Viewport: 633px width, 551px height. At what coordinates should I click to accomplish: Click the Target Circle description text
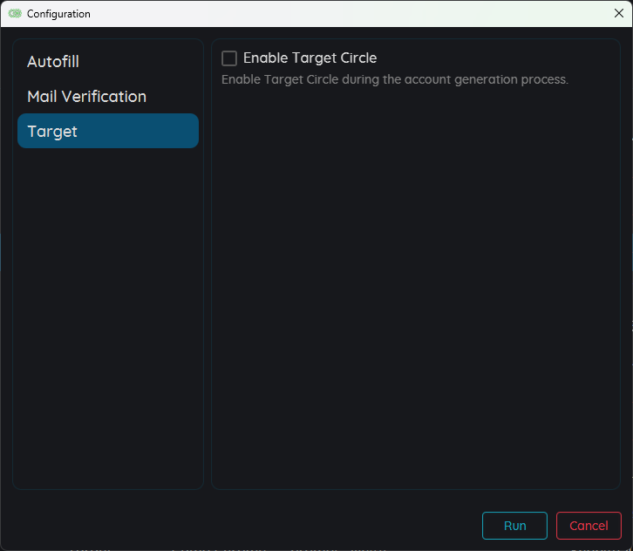pos(394,79)
